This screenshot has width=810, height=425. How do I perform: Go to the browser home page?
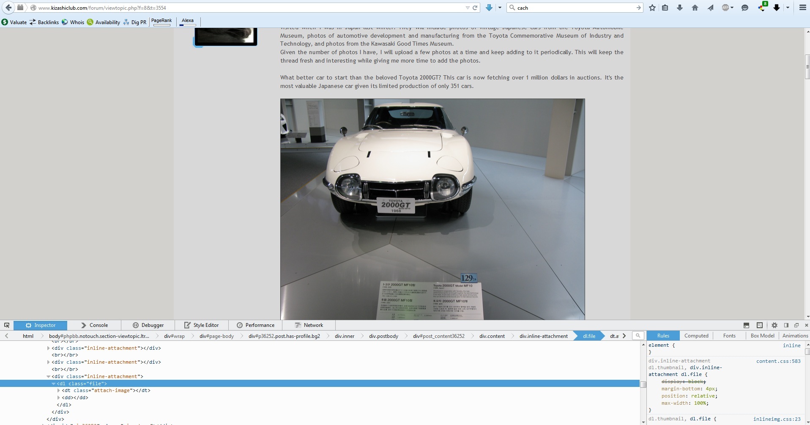coord(695,8)
